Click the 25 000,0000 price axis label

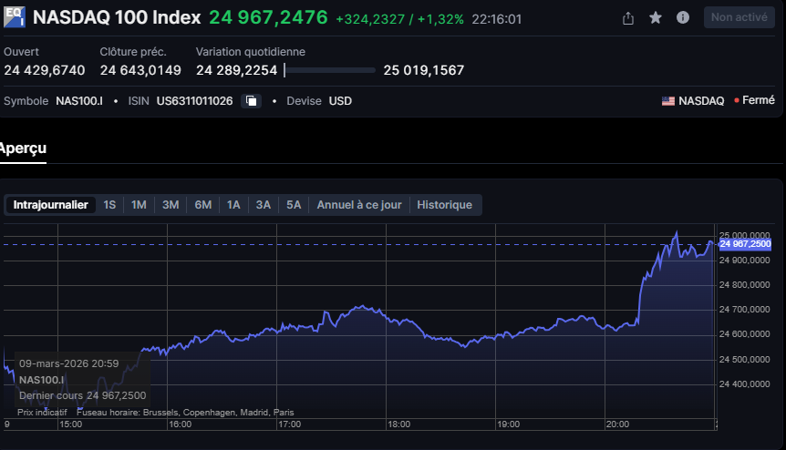coord(744,235)
